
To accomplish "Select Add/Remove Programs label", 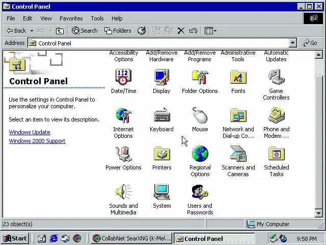I will (x=200, y=56).
